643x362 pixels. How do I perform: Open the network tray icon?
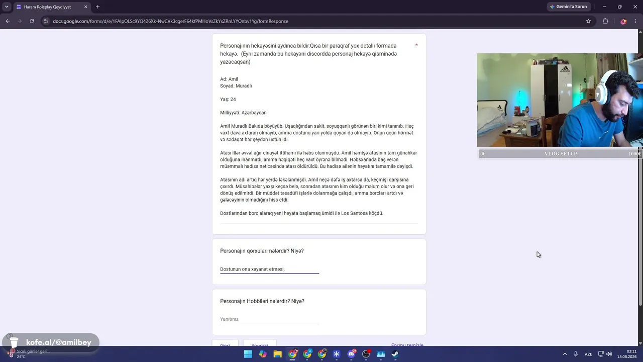point(601,354)
